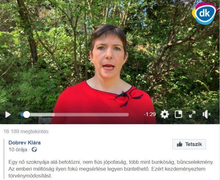Click the word törvénymódosítást in the post
Viewport: 220px width, 180px height.
point(30,176)
